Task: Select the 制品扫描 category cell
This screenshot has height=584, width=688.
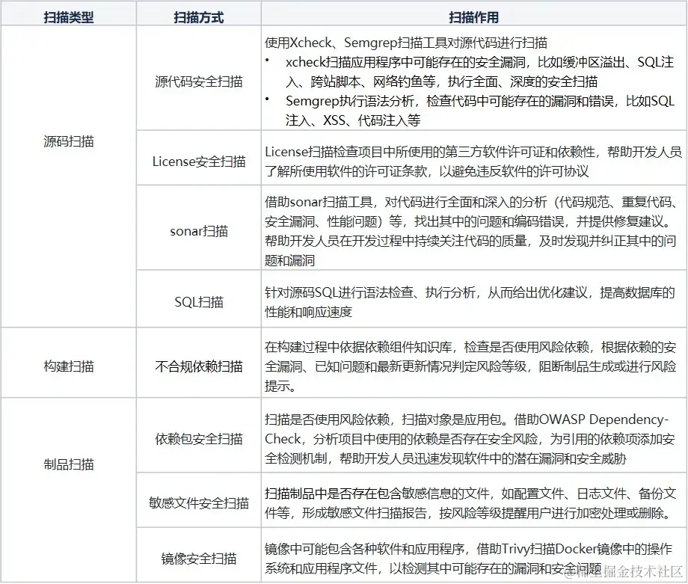Action: click(x=68, y=464)
